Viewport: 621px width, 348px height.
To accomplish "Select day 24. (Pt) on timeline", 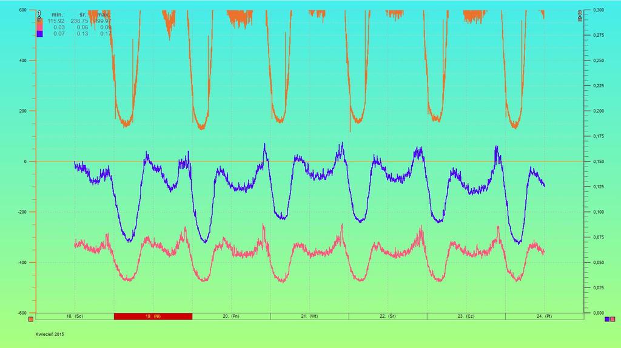I will point(545,317).
